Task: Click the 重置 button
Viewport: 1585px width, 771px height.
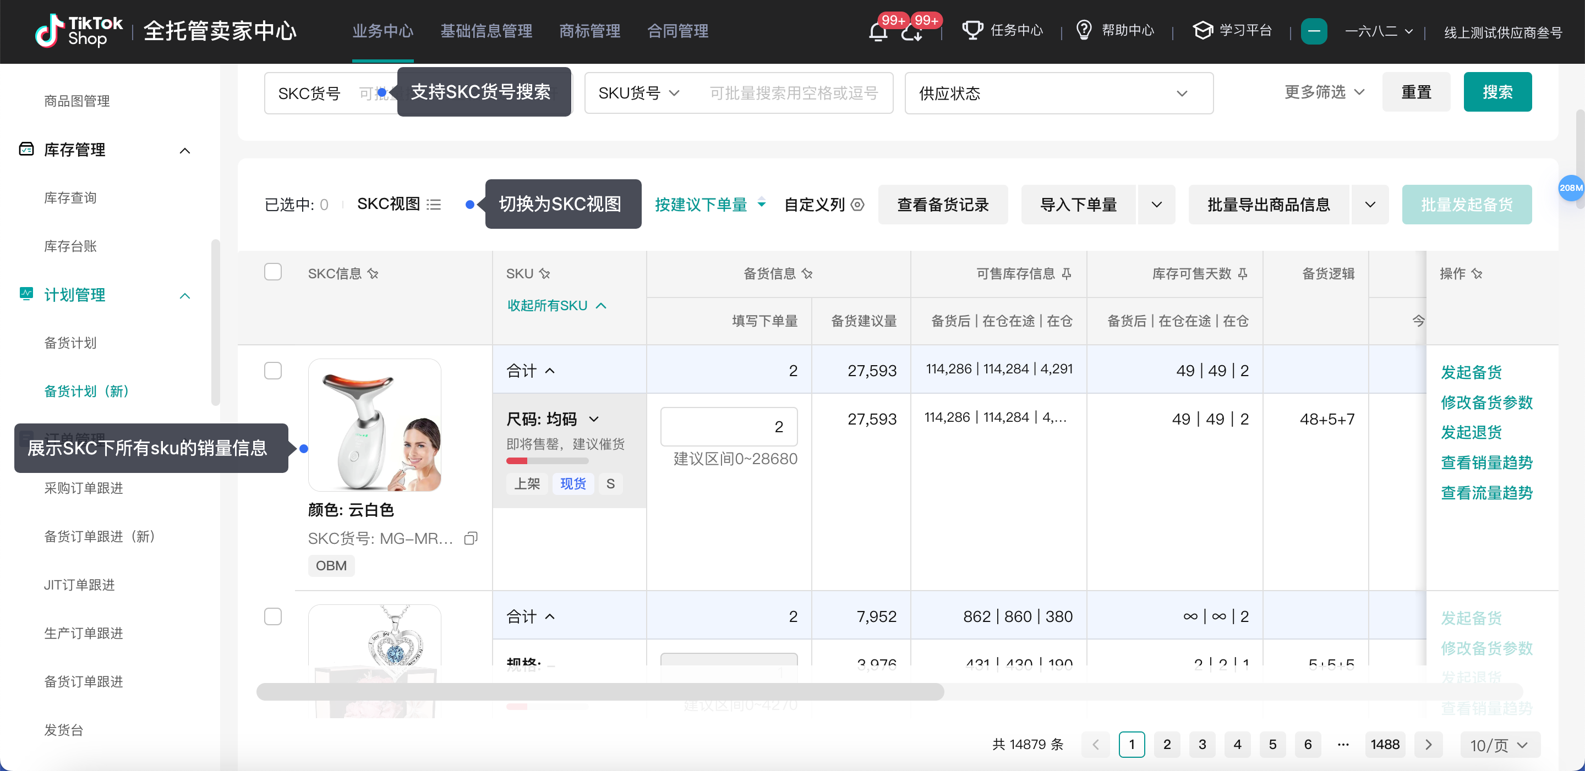Action: [1416, 92]
